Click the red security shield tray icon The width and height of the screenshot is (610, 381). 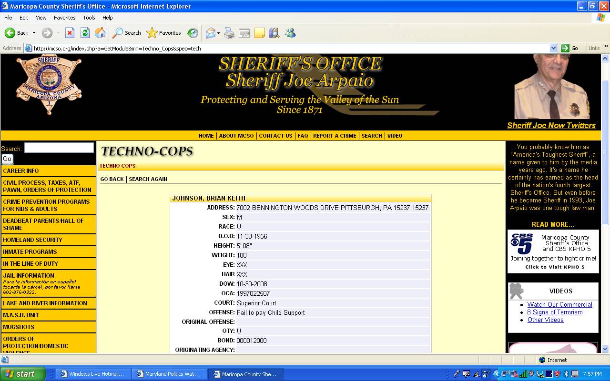click(x=557, y=374)
